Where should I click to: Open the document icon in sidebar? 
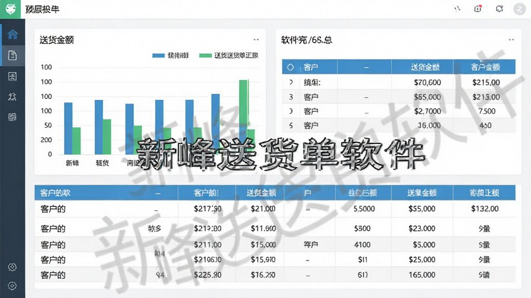[x=12, y=55]
